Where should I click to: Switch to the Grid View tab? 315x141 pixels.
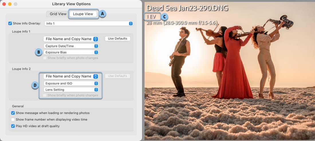pyautogui.click(x=58, y=14)
